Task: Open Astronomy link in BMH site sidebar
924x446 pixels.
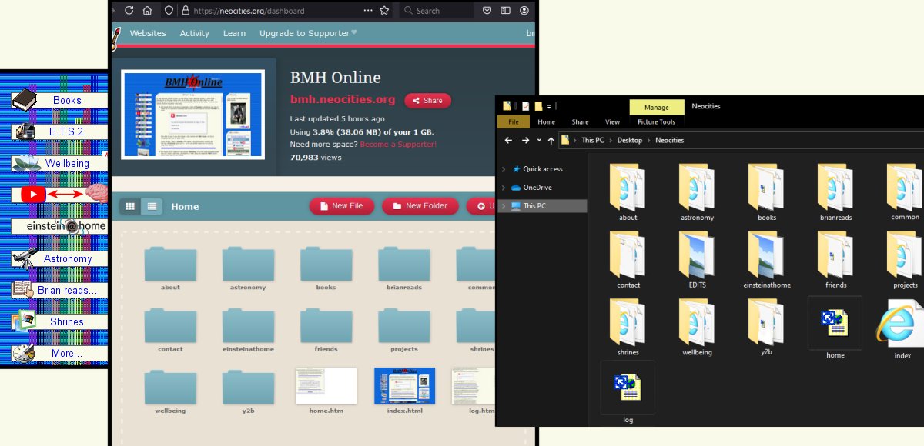Action: 68,259
